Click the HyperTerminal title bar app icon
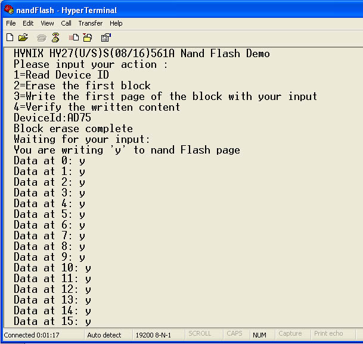363x344 pixels. point(9,10)
